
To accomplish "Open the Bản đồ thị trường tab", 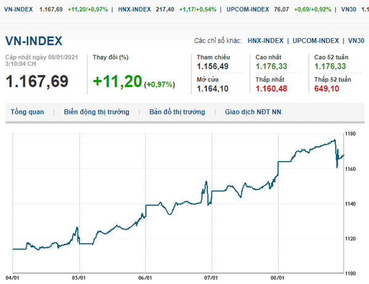I will (177, 112).
